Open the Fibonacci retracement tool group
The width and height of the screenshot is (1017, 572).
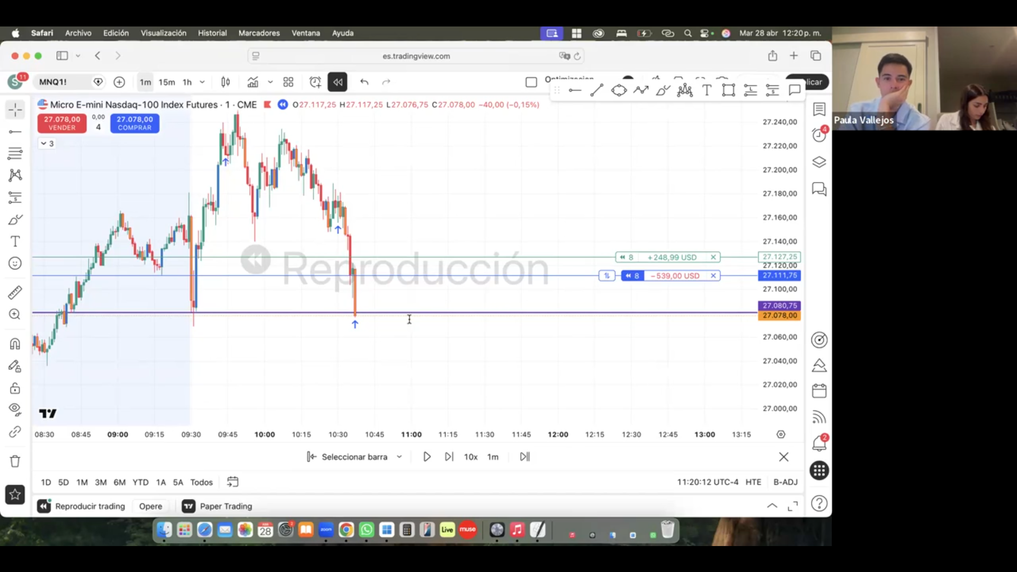click(x=15, y=154)
